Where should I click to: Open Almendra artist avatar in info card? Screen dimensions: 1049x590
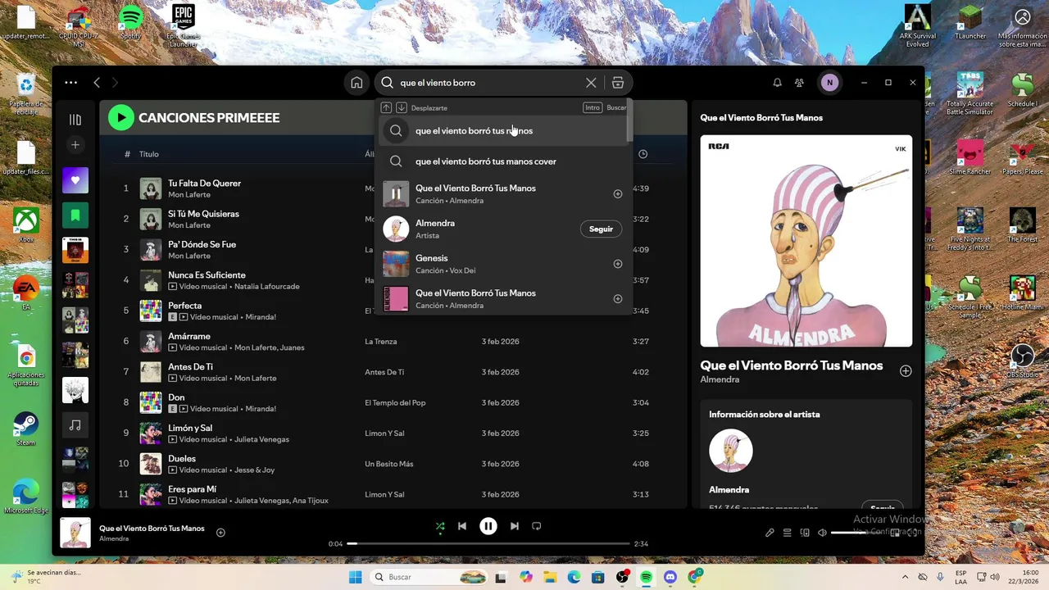(730, 451)
